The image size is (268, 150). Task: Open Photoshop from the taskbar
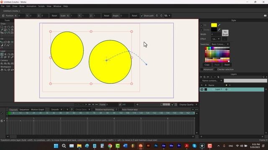[156, 146]
